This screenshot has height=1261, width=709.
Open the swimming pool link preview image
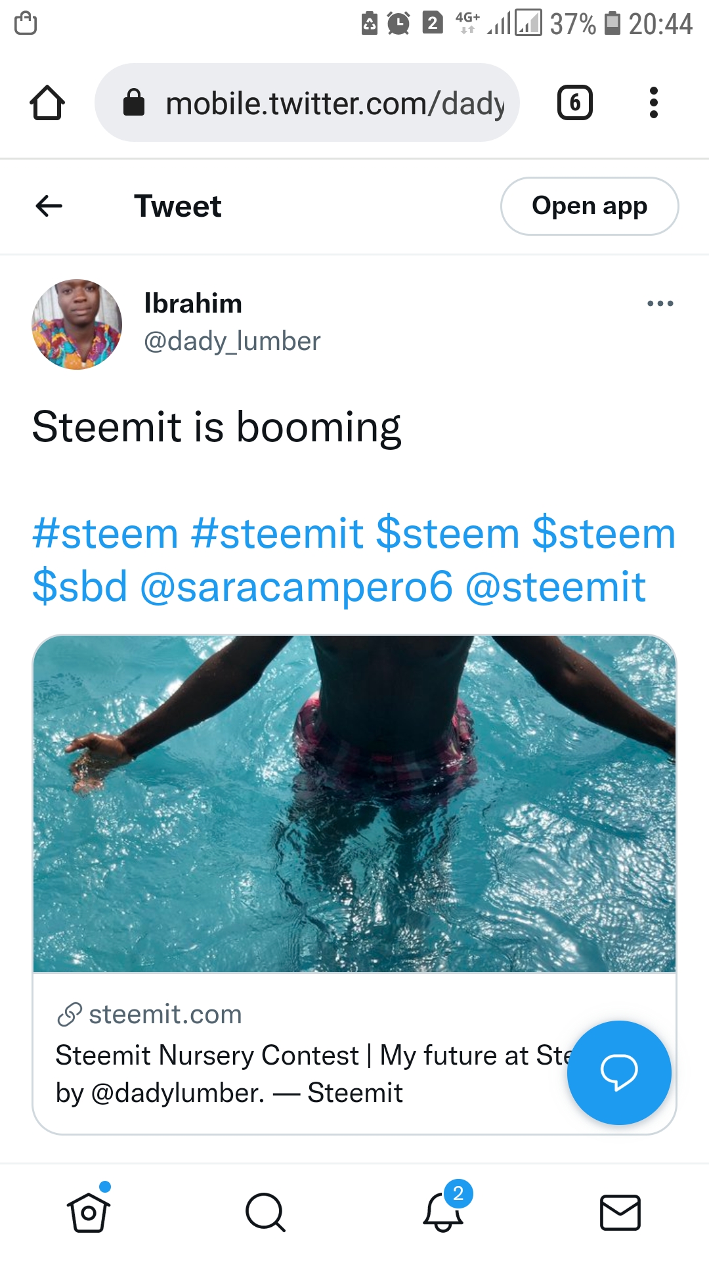[x=354, y=804]
